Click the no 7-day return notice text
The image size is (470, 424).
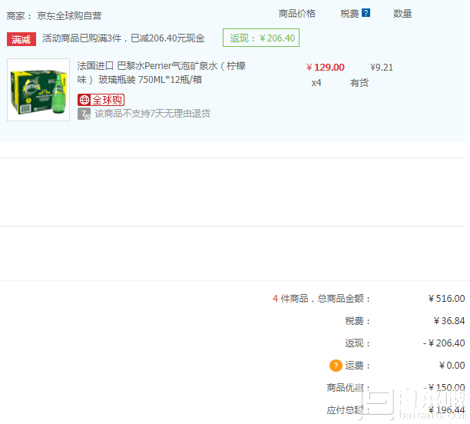click(x=152, y=114)
